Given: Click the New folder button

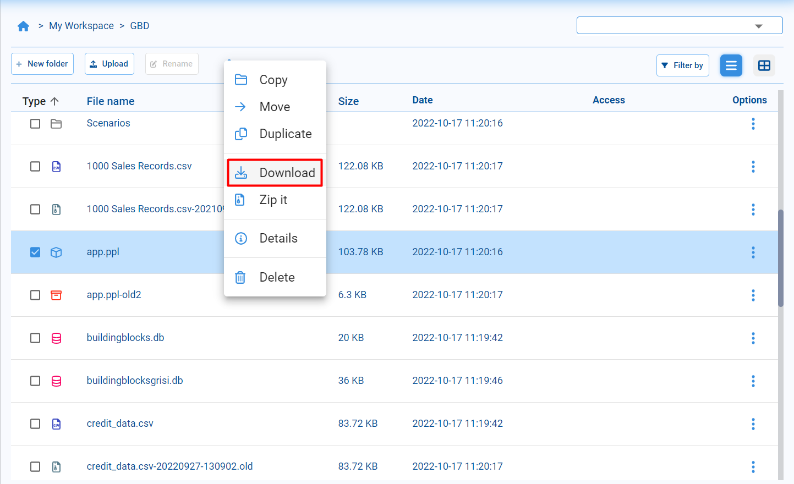Looking at the screenshot, I should pyautogui.click(x=42, y=64).
